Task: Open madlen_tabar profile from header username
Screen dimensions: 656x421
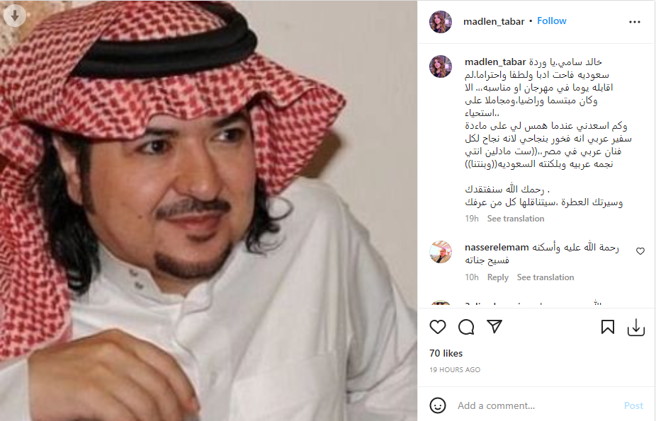Action: [x=494, y=22]
